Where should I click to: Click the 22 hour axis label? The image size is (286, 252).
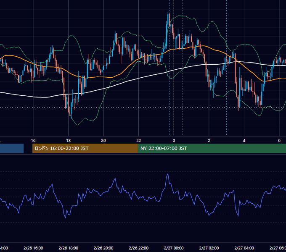click(x=139, y=141)
